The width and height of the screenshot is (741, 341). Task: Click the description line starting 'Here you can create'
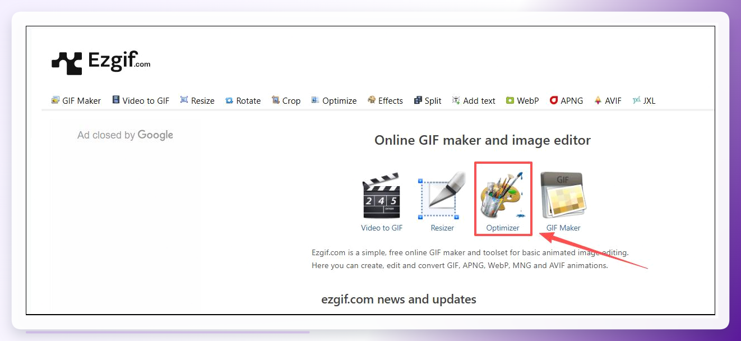[460, 265]
